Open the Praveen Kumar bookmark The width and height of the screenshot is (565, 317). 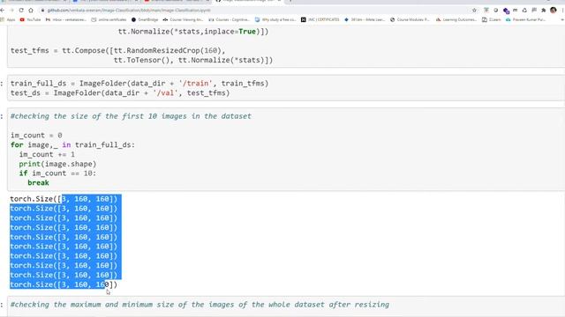click(525, 19)
